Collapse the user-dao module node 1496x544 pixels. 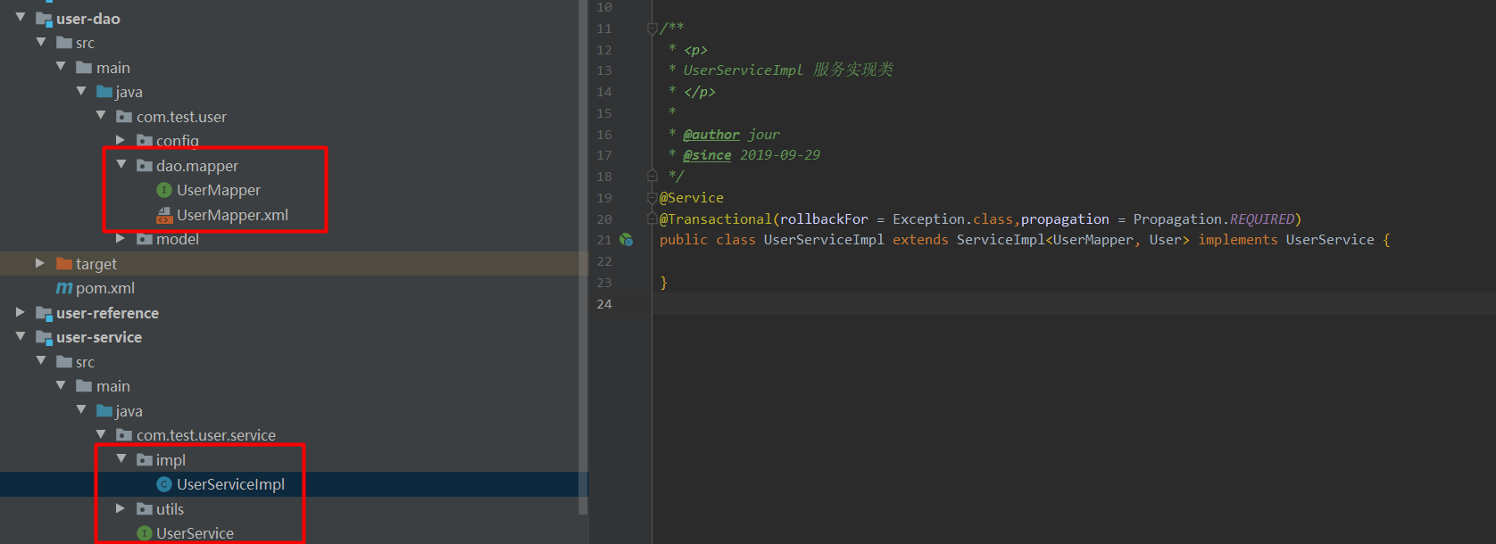point(21,17)
